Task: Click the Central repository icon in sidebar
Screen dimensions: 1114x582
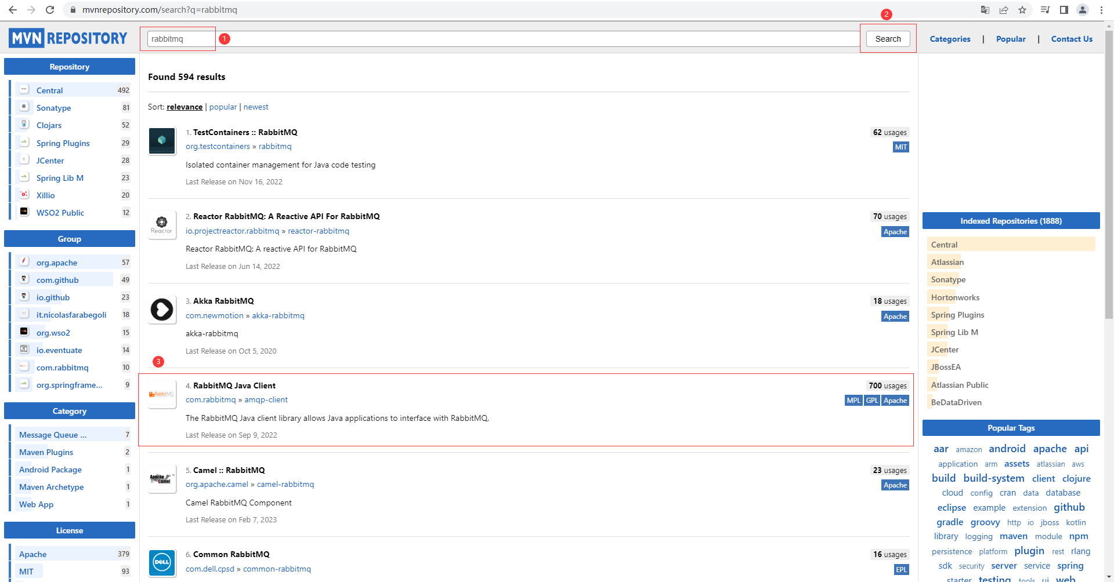Action: [x=24, y=89]
